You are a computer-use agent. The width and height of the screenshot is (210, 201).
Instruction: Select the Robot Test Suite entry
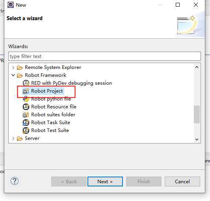[50, 130]
